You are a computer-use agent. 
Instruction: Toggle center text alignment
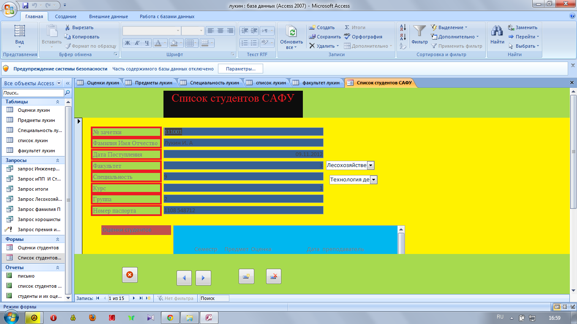coord(220,31)
